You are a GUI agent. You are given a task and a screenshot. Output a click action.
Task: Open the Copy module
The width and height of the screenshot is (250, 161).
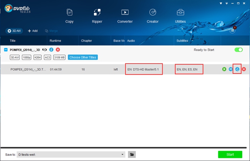click(x=69, y=16)
